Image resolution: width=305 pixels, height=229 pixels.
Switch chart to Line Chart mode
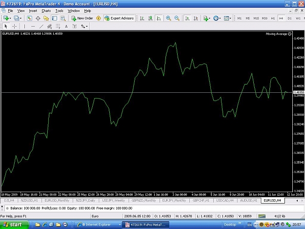tap(159, 18)
